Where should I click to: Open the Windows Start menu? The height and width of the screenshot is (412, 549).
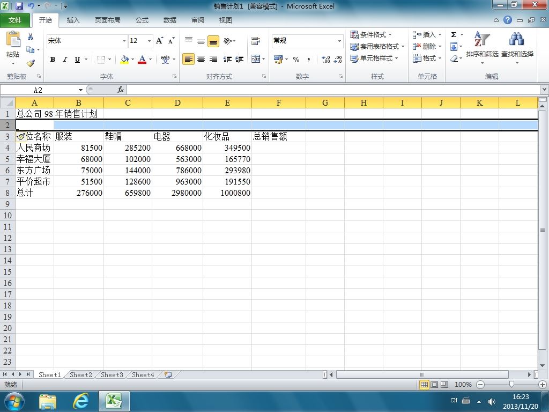[14, 401]
